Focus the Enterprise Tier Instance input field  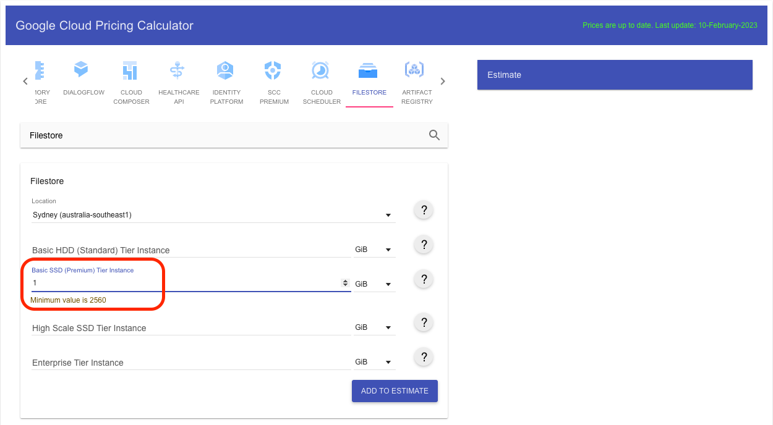(x=190, y=363)
